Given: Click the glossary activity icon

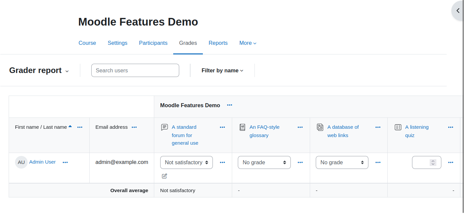Looking at the screenshot, I should (x=242, y=127).
